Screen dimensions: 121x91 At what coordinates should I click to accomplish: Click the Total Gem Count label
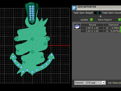(111, 13)
